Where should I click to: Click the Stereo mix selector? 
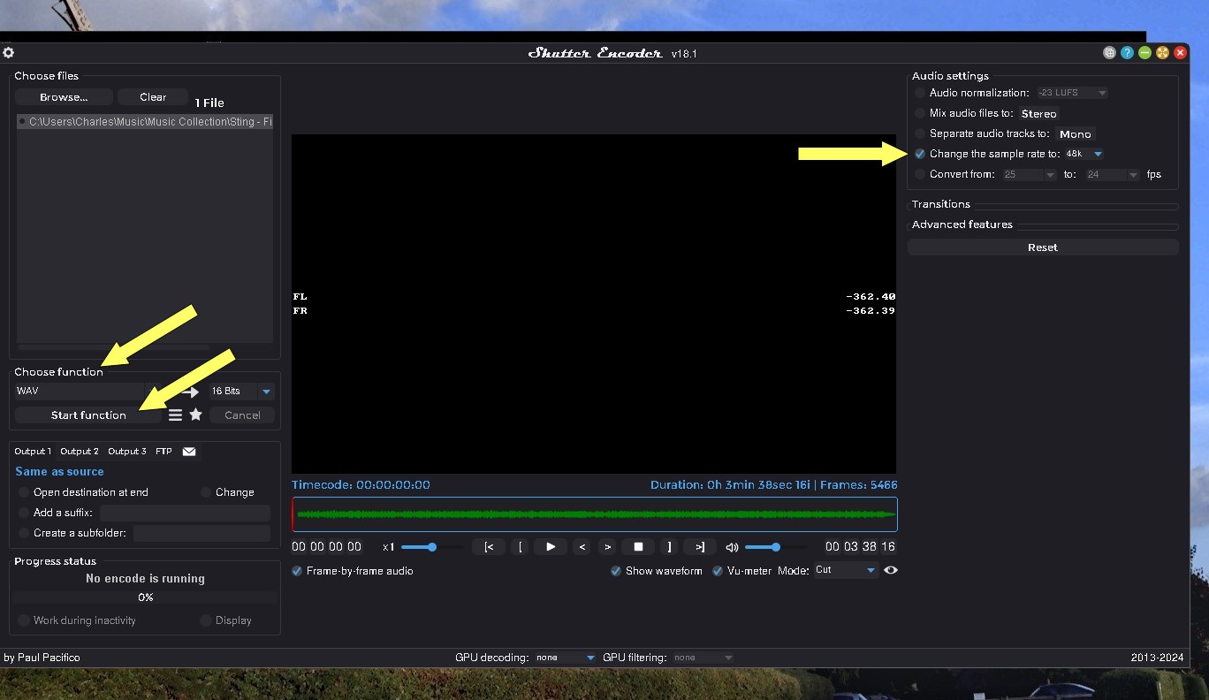[x=1038, y=113]
